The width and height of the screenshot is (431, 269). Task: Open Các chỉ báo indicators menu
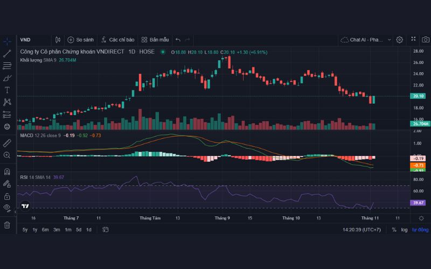(x=117, y=40)
